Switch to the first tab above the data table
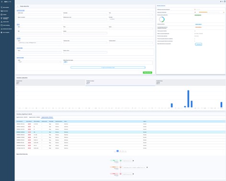Screen dimensions: 226x181 [22, 117]
